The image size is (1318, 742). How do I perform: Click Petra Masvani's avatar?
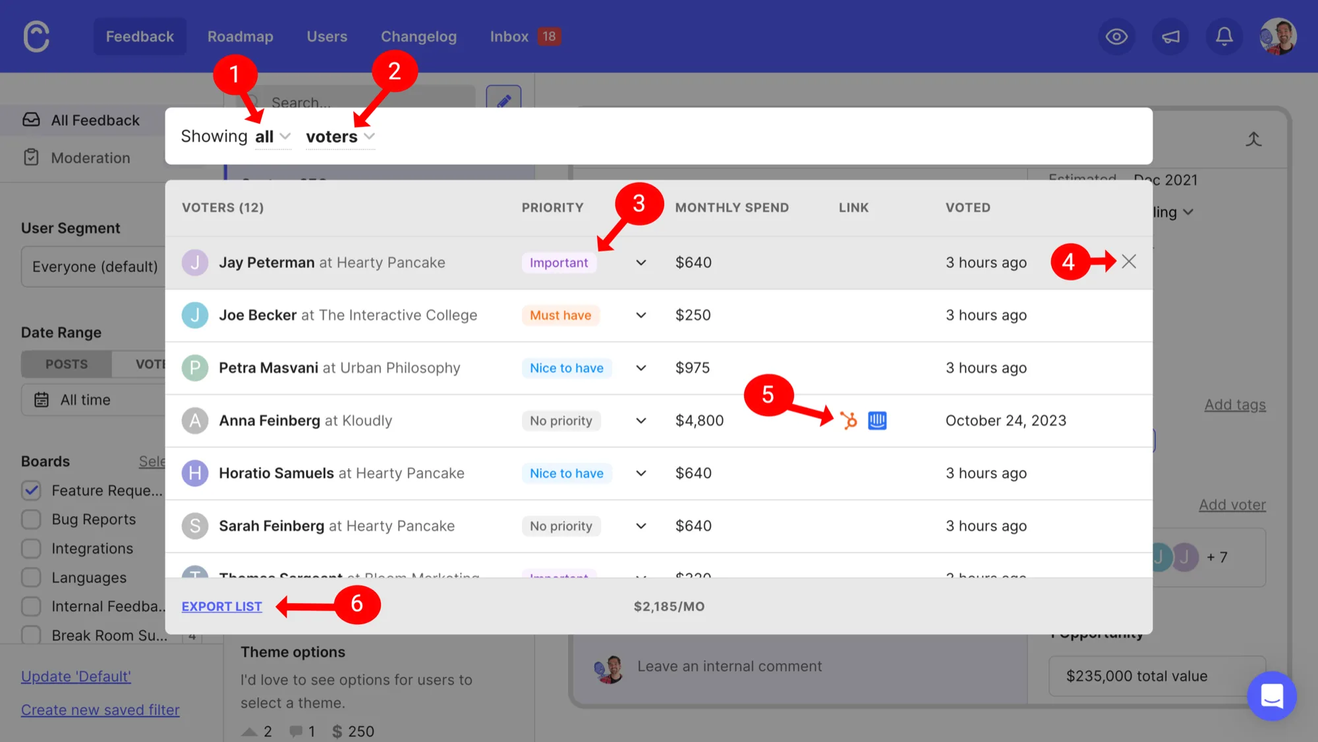click(195, 368)
